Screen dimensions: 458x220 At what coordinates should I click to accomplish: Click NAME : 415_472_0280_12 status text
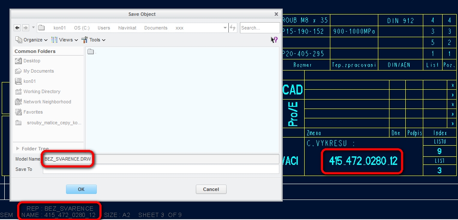click(58, 215)
